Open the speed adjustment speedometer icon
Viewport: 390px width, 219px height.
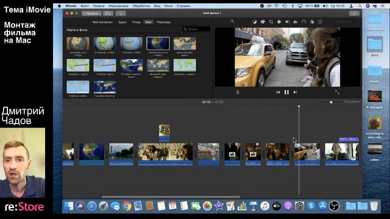303,22
